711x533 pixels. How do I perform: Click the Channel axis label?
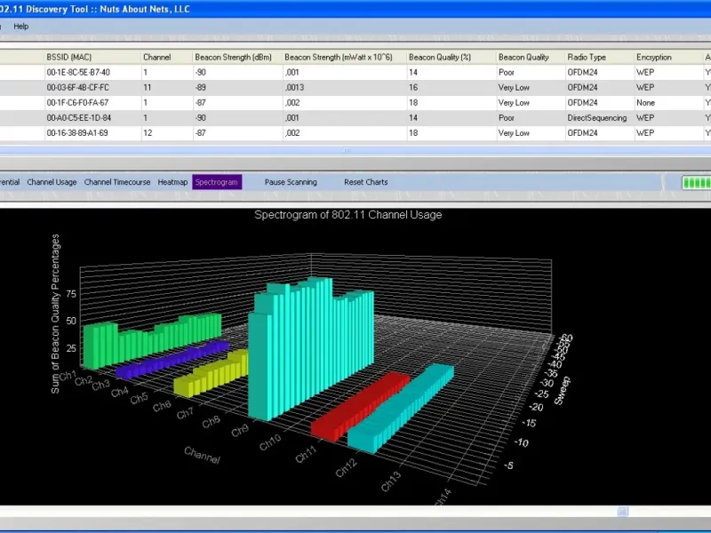click(203, 455)
